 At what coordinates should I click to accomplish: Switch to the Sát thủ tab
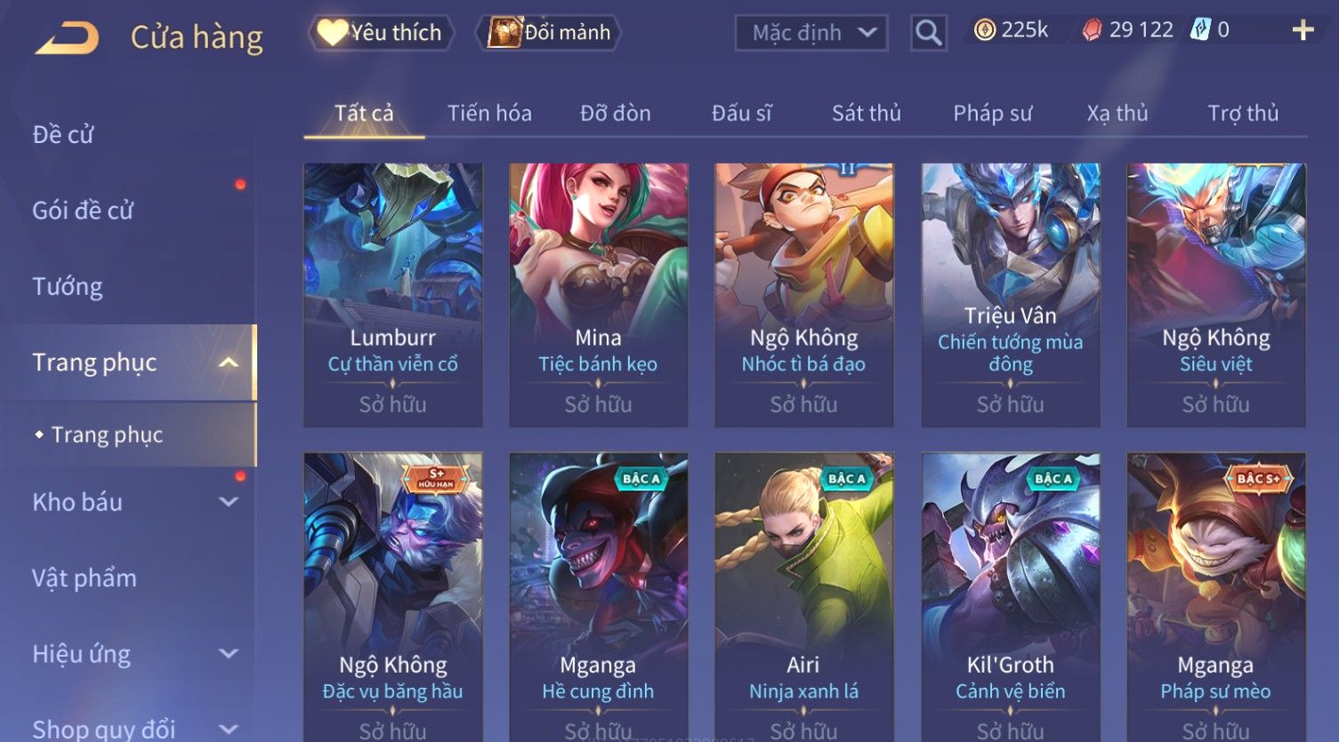(866, 113)
